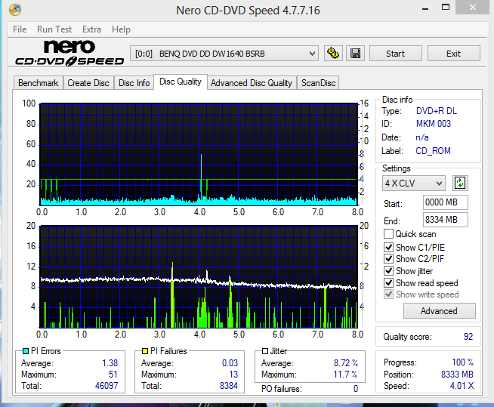Toggle the Show C1/PIE checkbox
494x407 pixels.
pyautogui.click(x=388, y=247)
